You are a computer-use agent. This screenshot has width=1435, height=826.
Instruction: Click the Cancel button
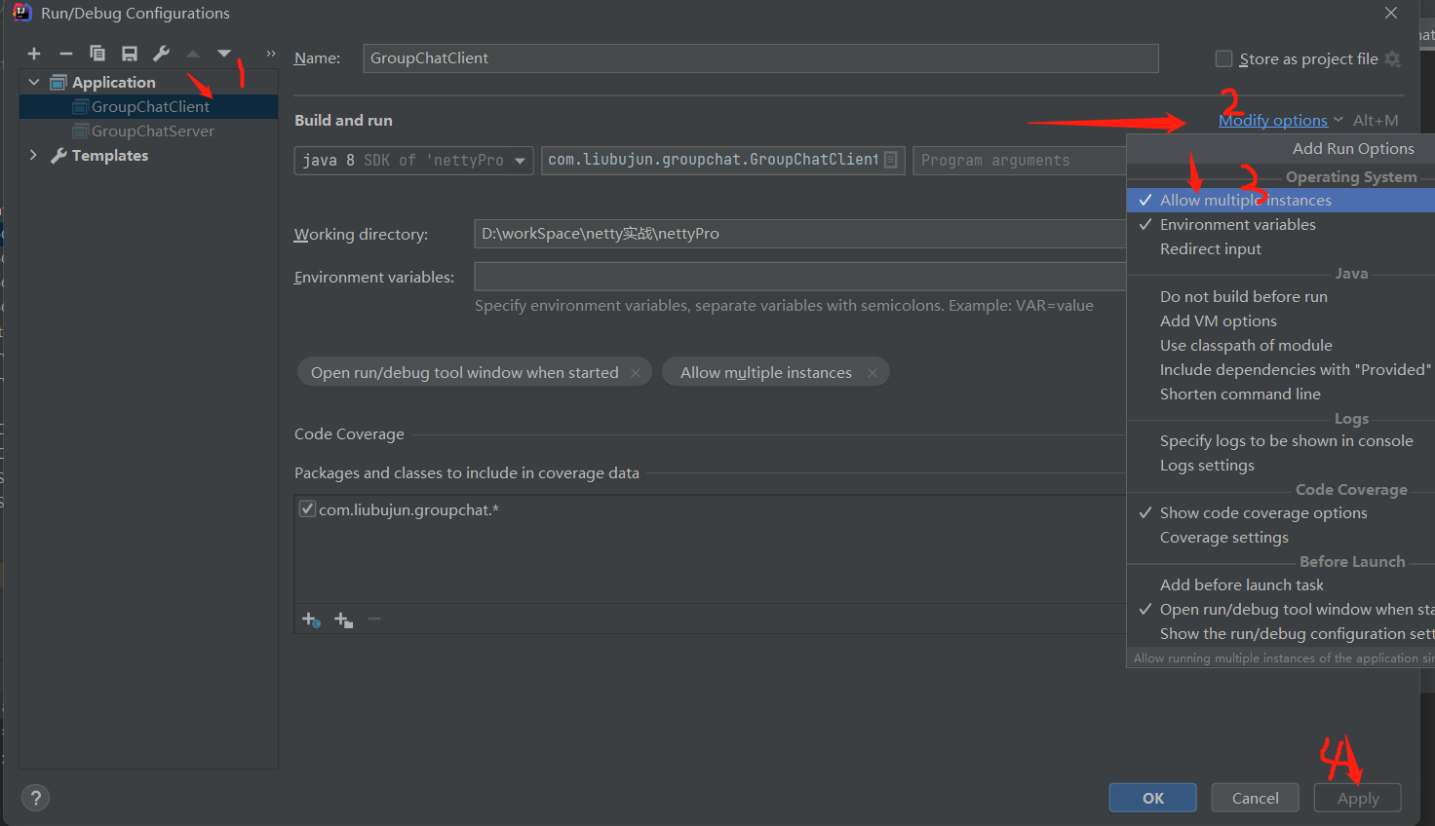[x=1256, y=798]
